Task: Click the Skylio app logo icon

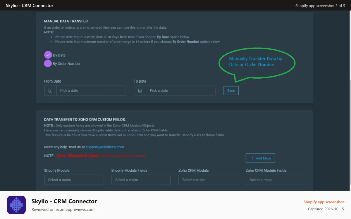Action: [x=16, y=205]
